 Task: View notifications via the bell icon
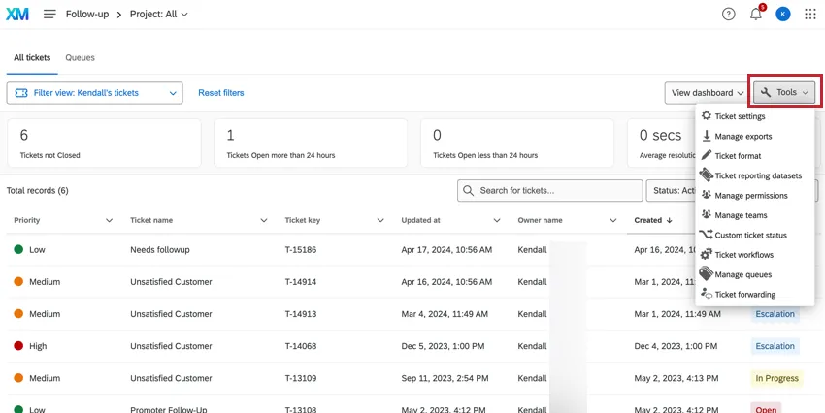[x=755, y=15]
